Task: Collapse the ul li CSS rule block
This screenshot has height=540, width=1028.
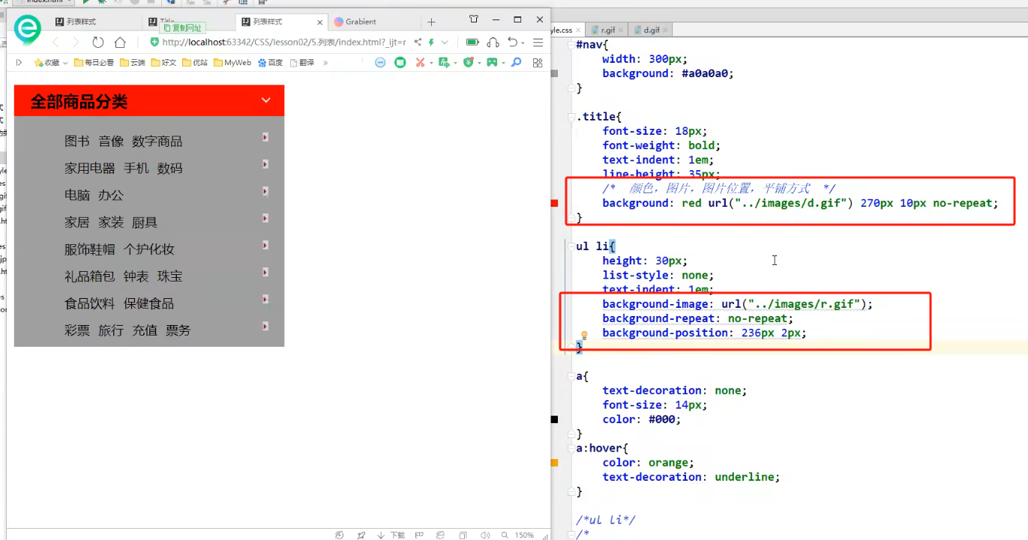Action: coord(571,246)
